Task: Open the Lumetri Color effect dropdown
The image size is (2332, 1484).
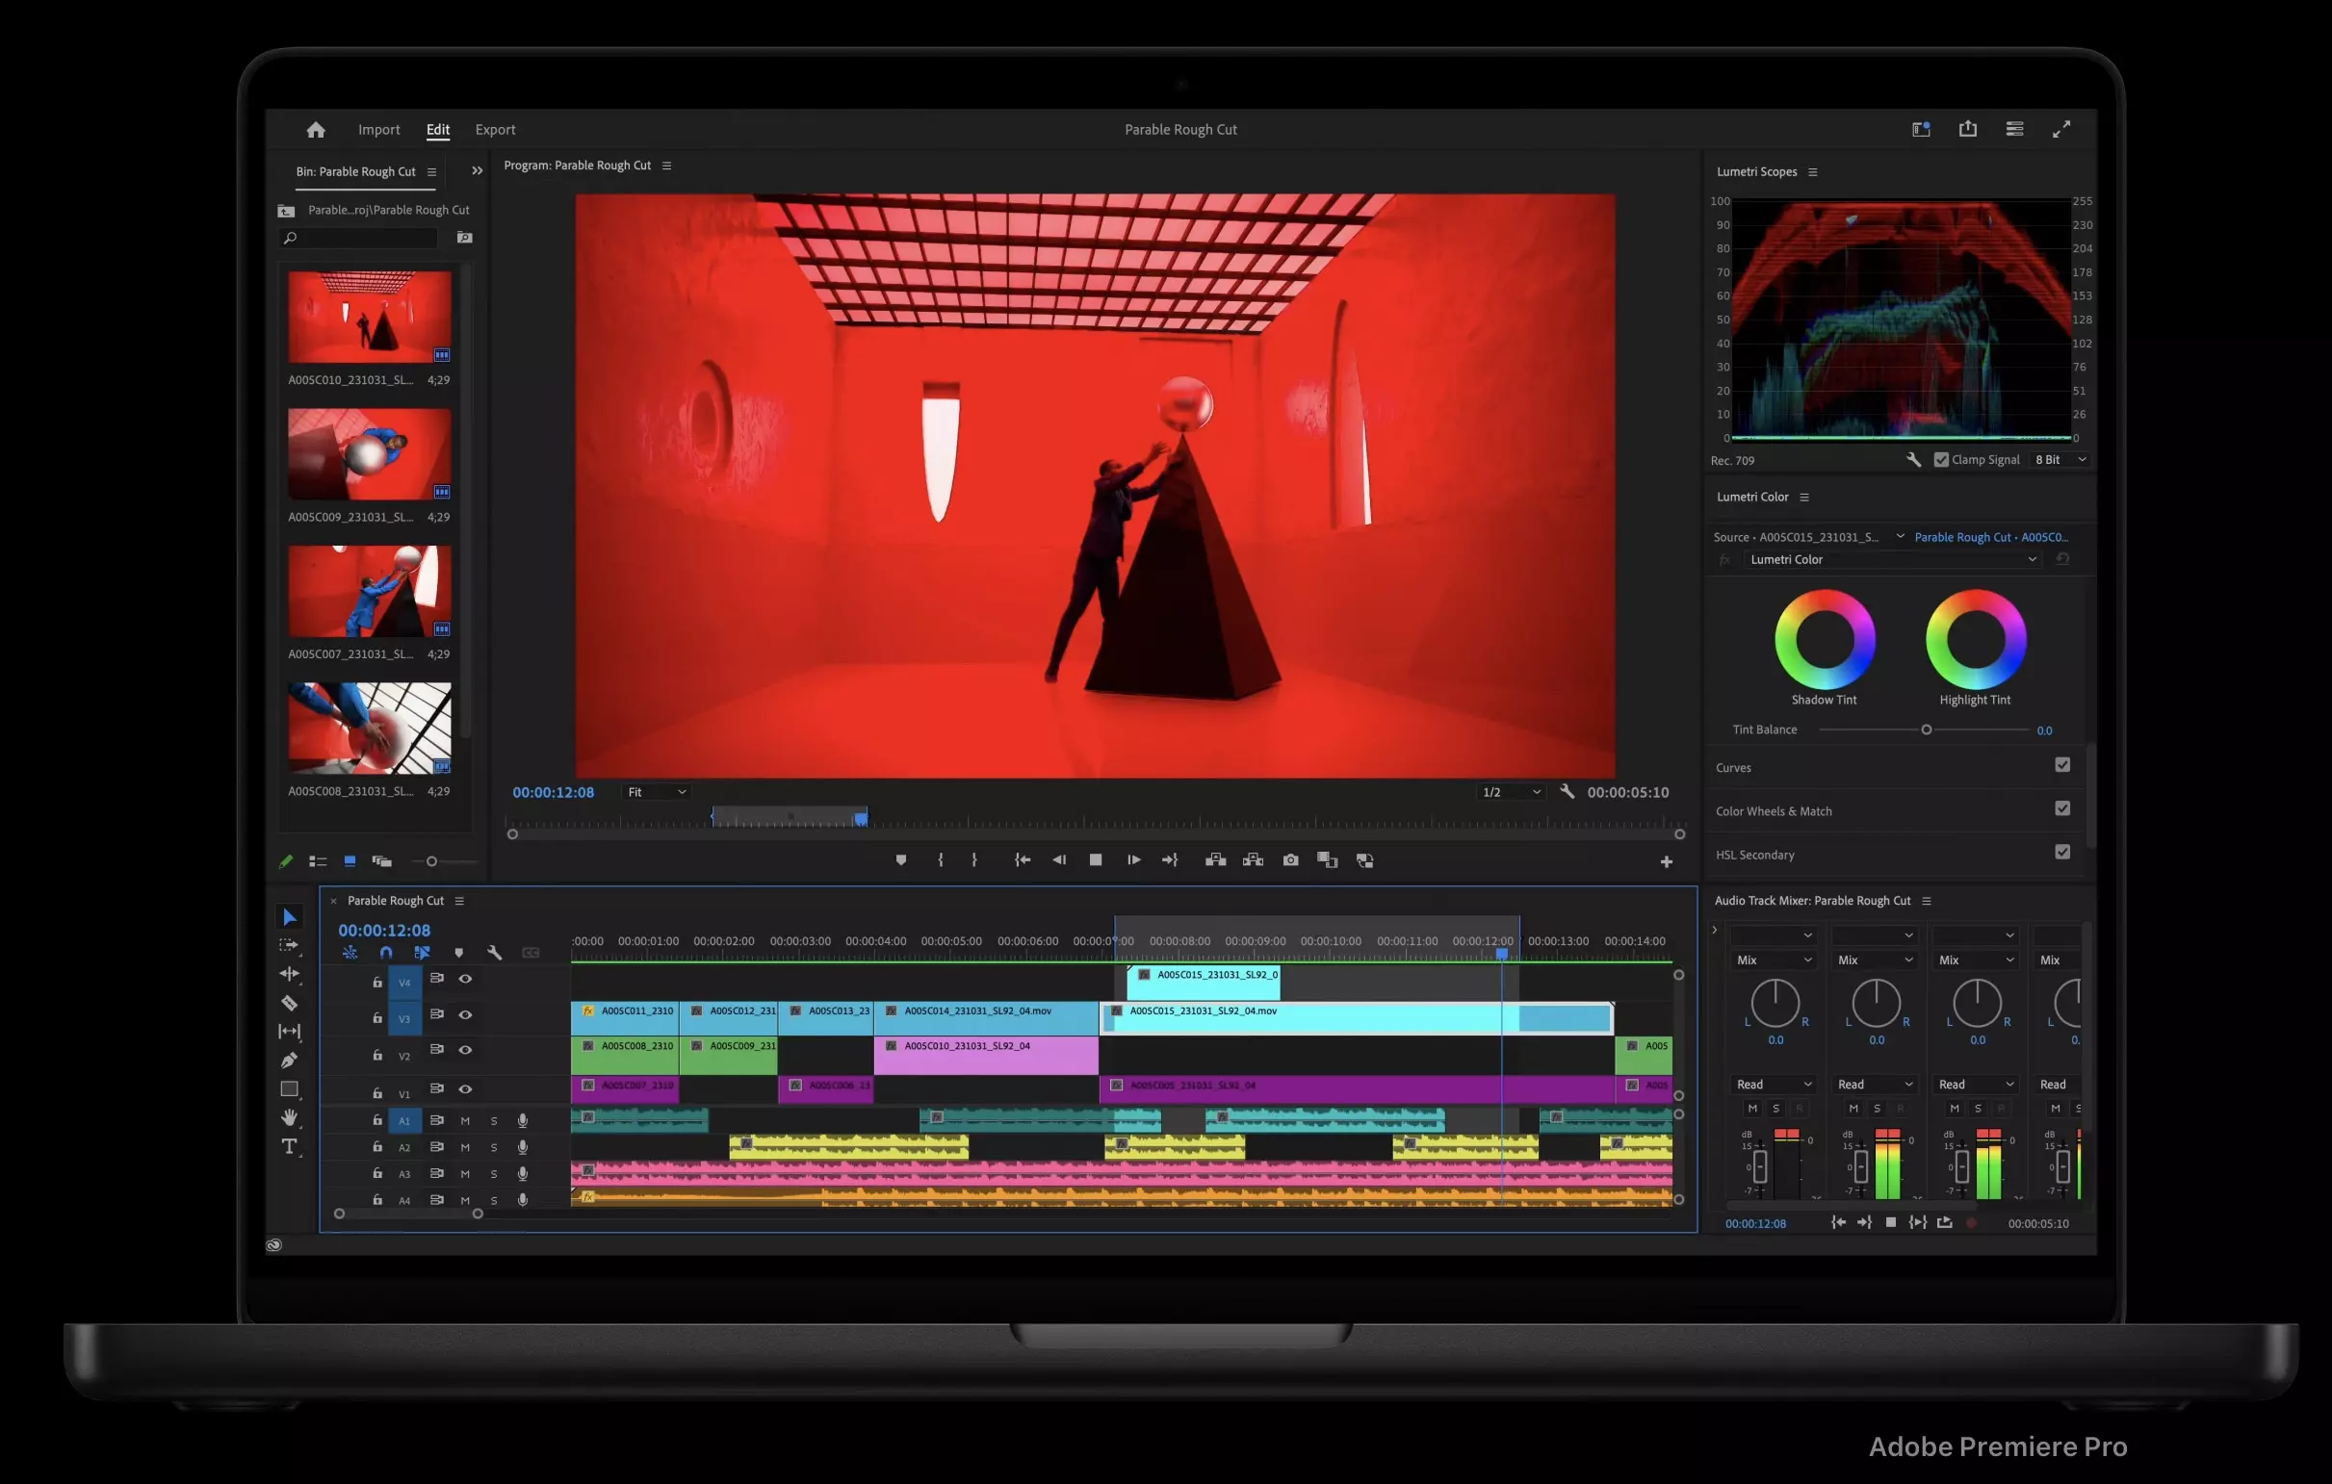Action: [x=1893, y=560]
